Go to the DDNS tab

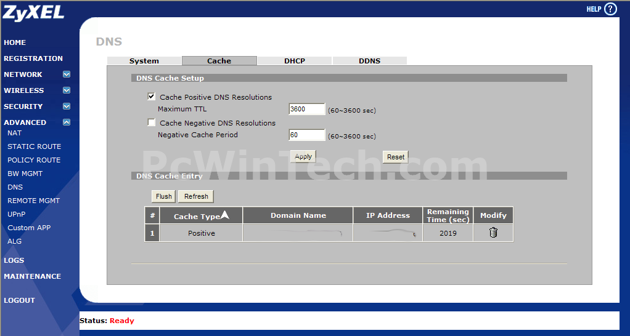(x=370, y=60)
